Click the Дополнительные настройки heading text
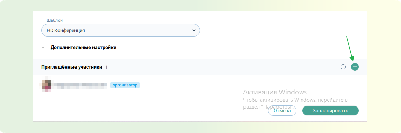 coord(83,47)
